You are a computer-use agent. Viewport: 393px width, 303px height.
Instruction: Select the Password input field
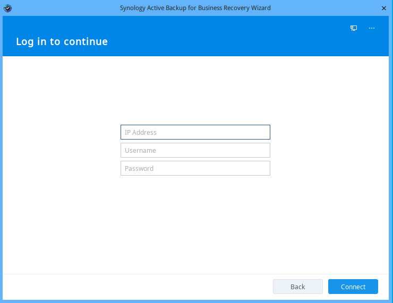[195, 168]
